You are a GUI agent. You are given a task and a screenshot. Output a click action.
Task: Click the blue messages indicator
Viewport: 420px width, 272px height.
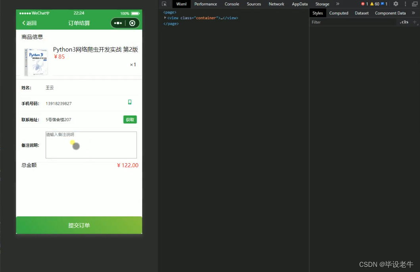coord(382,4)
